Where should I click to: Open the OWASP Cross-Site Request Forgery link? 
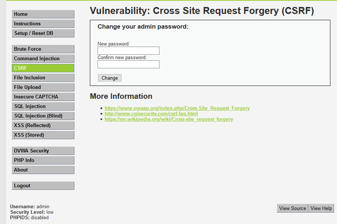point(177,108)
